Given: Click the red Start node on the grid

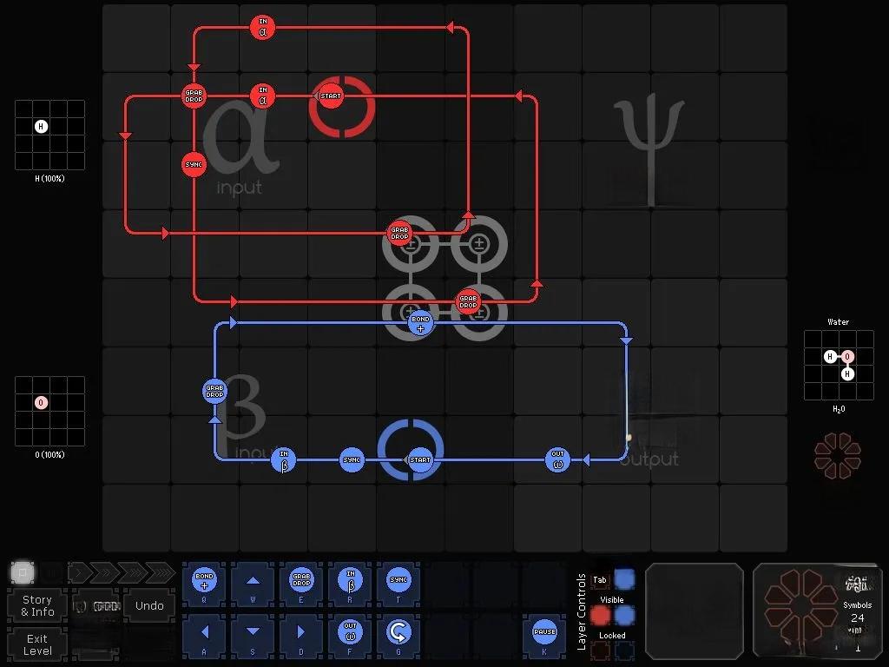Looking at the screenshot, I should click(331, 96).
